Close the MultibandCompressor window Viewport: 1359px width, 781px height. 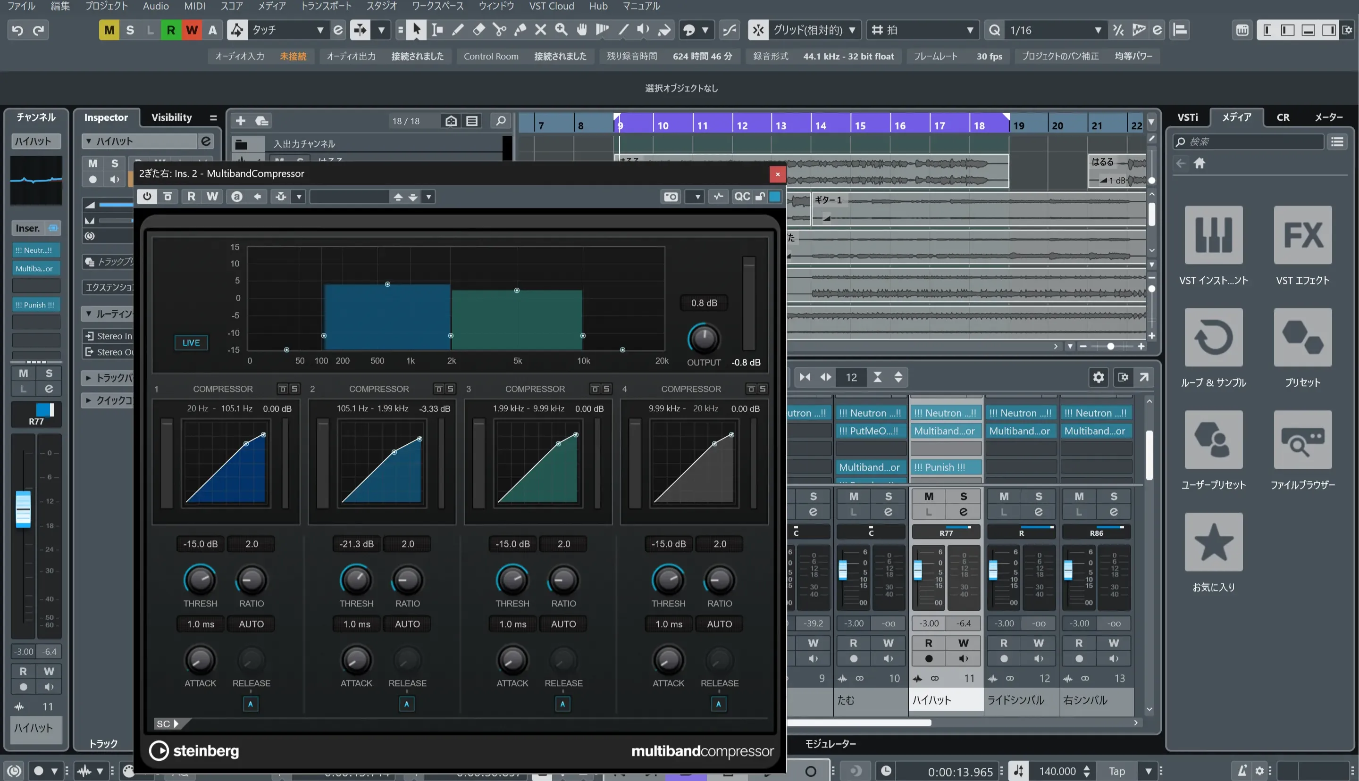[x=778, y=174]
